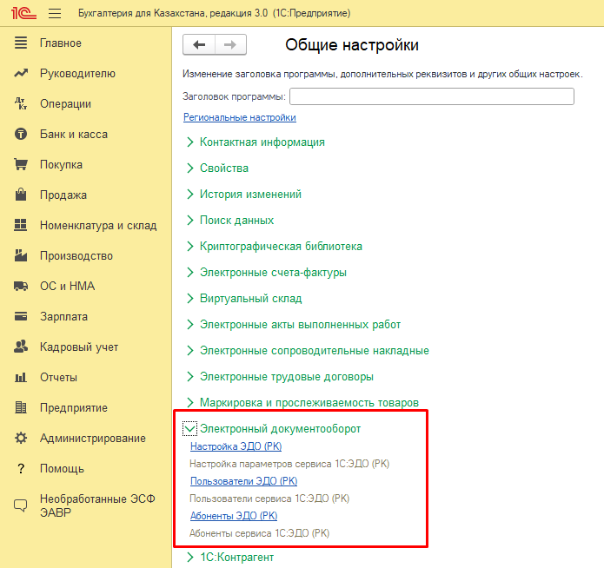Open the Продажа menu section
604x568 pixels.
63,195
